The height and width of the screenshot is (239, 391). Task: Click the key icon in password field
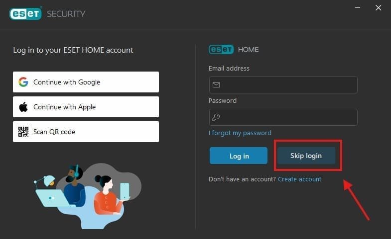[x=216, y=117]
